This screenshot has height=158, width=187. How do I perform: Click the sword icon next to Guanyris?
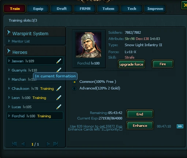pyautogui.click(x=59, y=70)
